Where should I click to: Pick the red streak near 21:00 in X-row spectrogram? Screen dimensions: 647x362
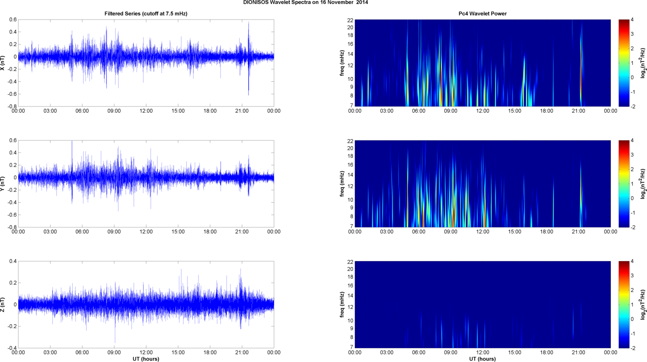point(581,68)
